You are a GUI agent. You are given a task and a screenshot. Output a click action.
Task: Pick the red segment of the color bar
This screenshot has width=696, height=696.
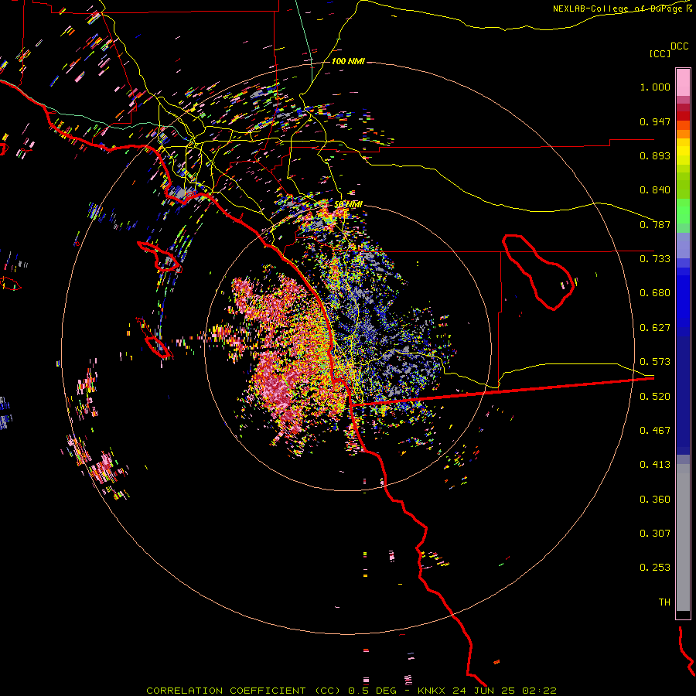[683, 116]
